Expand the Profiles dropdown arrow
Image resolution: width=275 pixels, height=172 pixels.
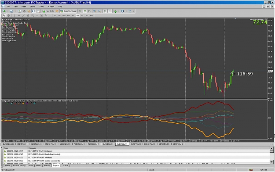coord(15,11)
